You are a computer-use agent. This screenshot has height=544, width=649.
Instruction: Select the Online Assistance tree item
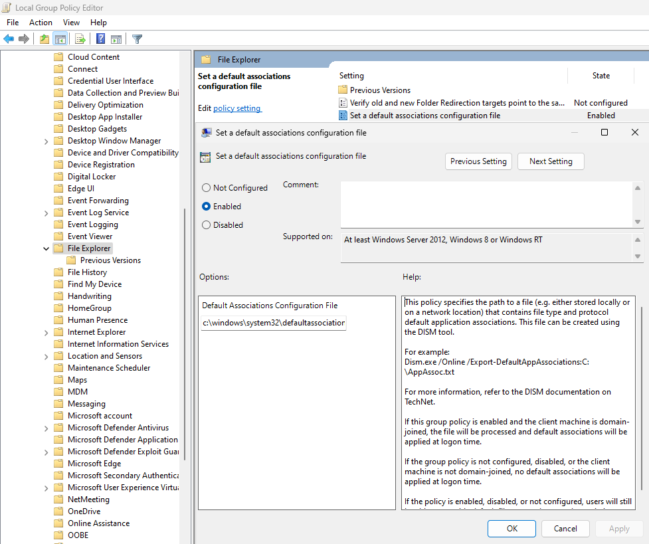[x=98, y=523]
